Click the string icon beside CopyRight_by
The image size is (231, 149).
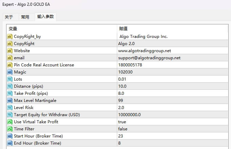tap(10, 37)
